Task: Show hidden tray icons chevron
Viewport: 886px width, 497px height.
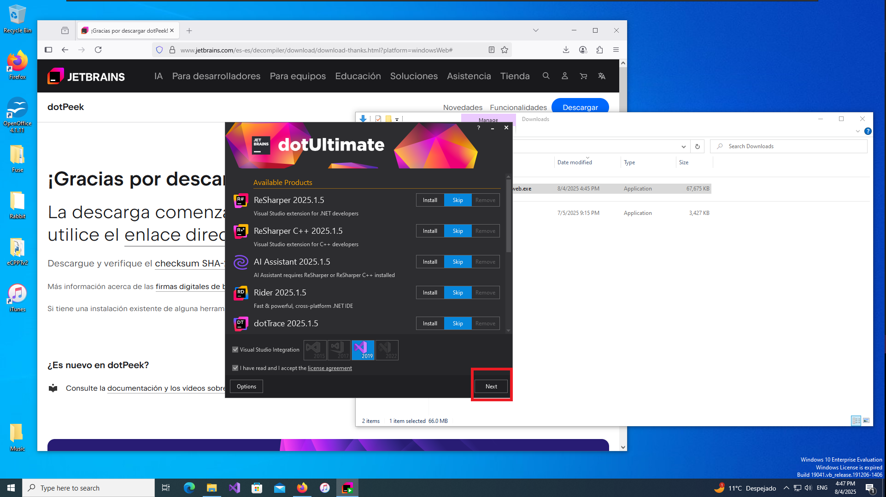Action: pos(786,488)
